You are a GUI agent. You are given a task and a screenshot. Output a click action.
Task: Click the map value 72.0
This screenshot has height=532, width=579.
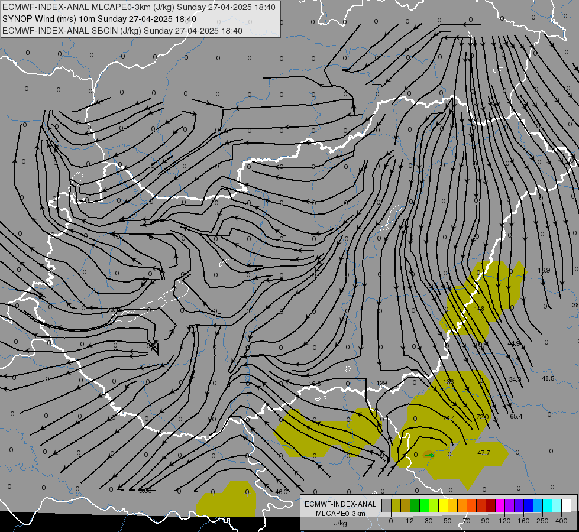coord(482,417)
